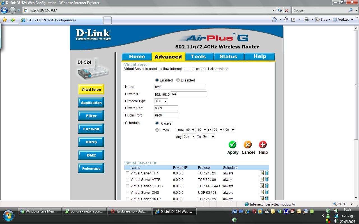Edit the Virtual Server HTTPS entry

[x=262, y=186]
